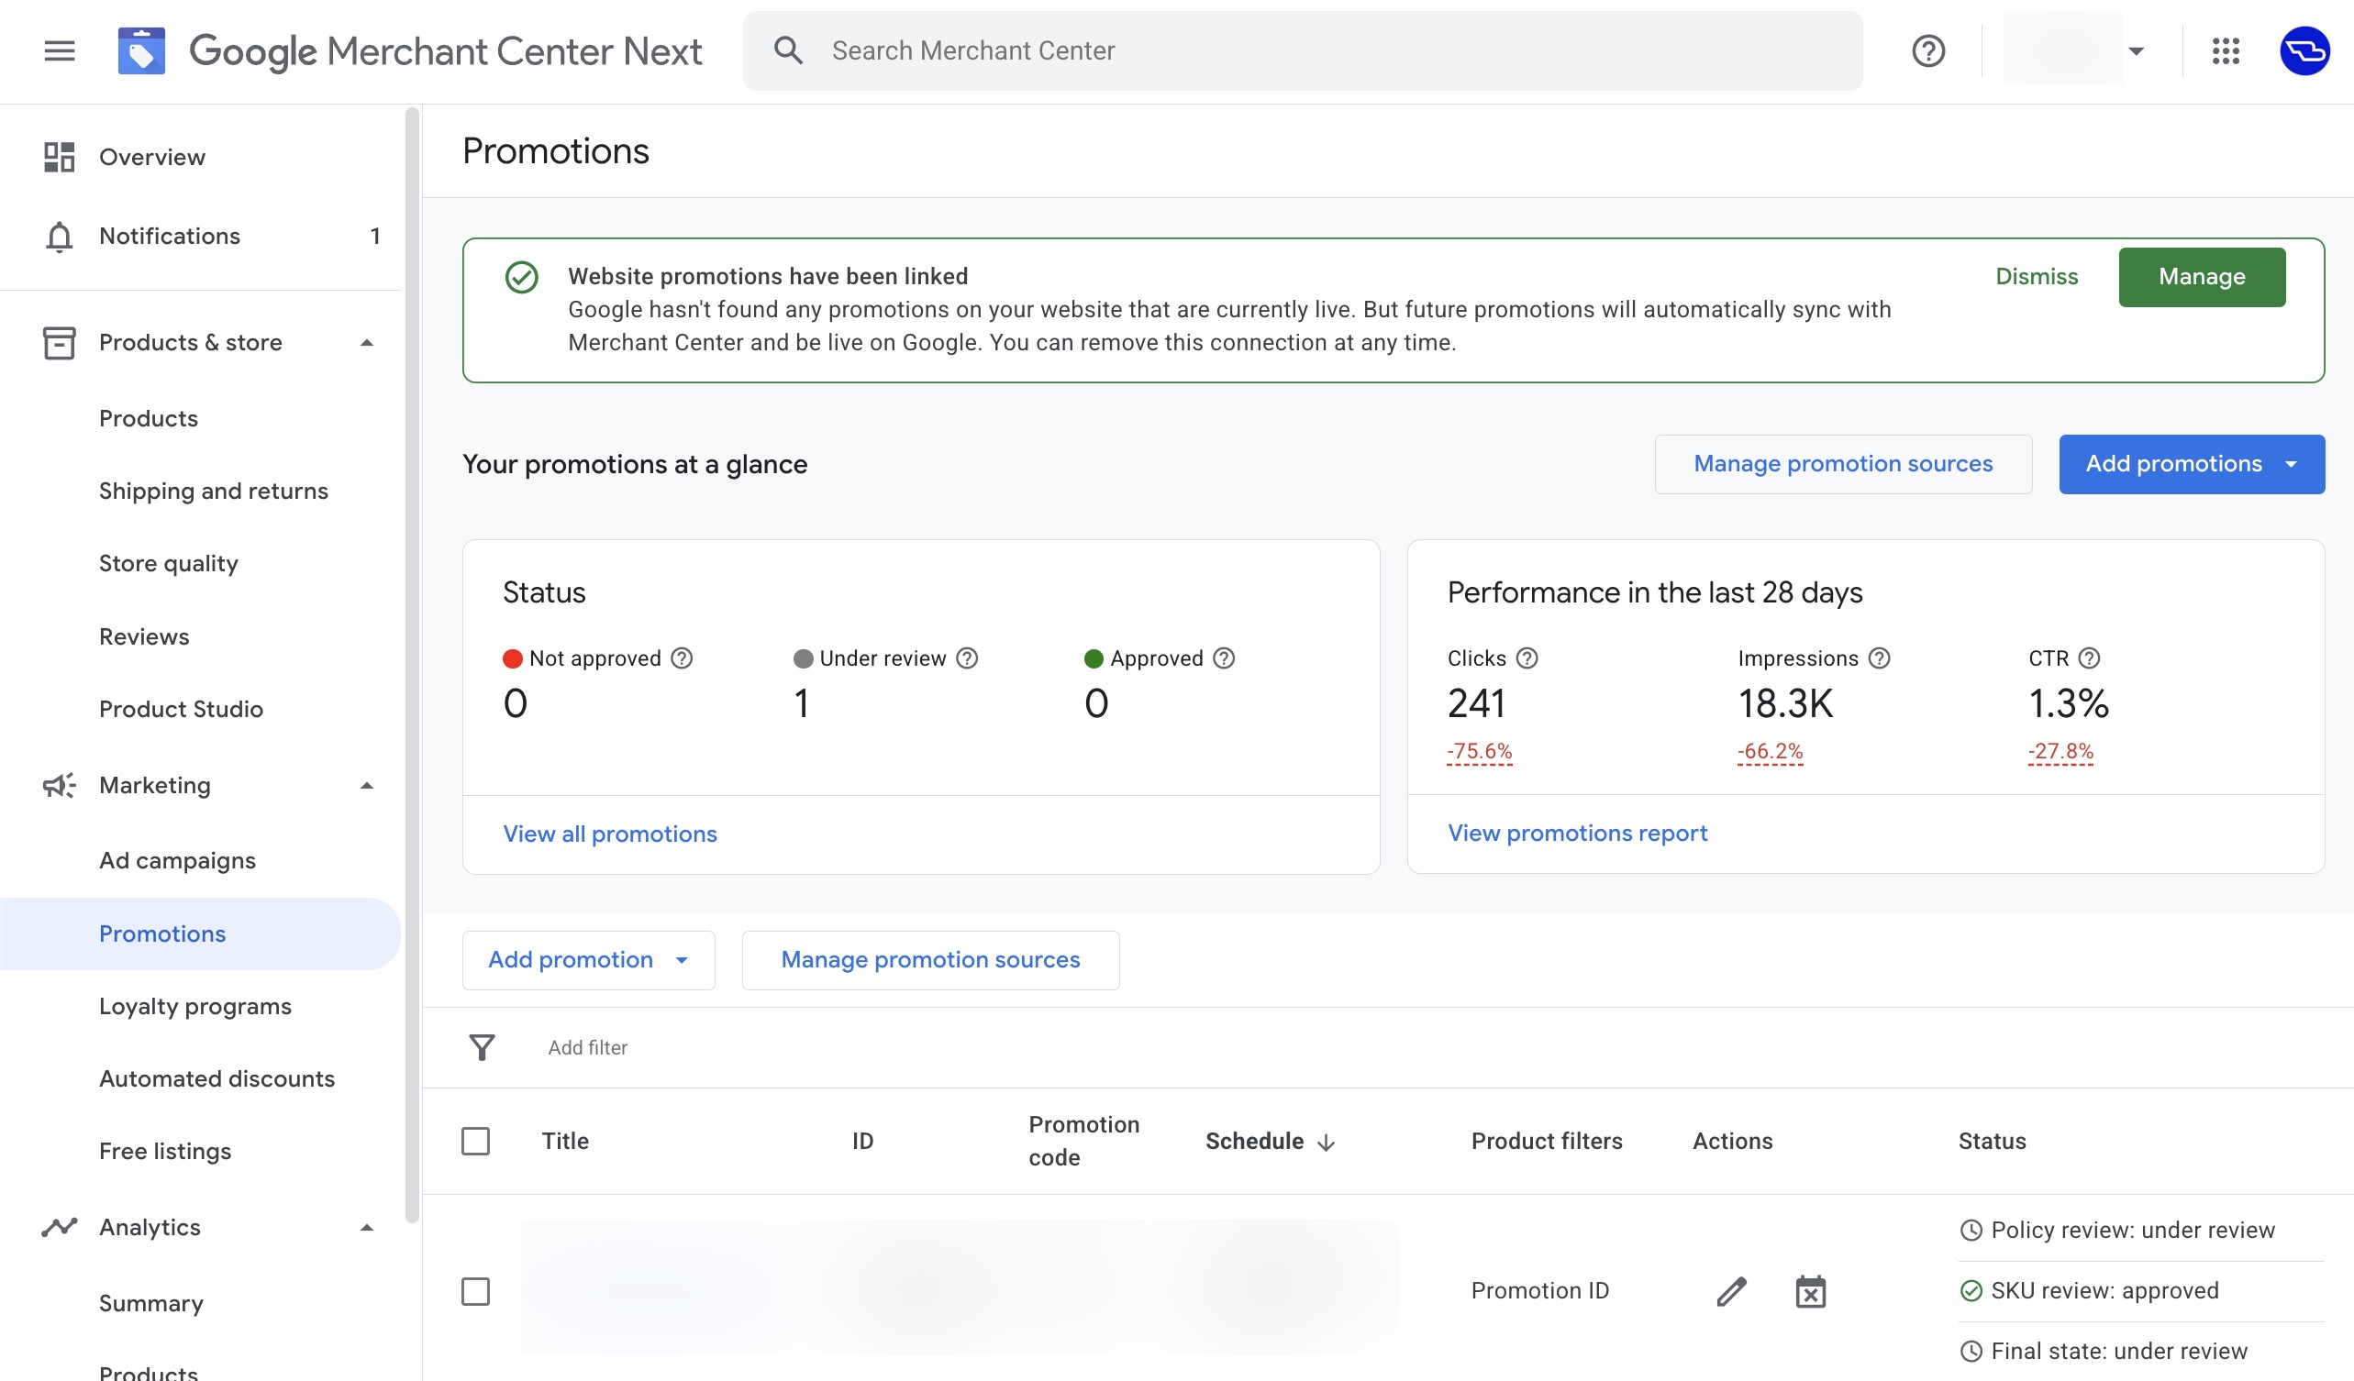Collapse the Marketing section in sidebar
2354x1381 pixels.
tap(366, 785)
